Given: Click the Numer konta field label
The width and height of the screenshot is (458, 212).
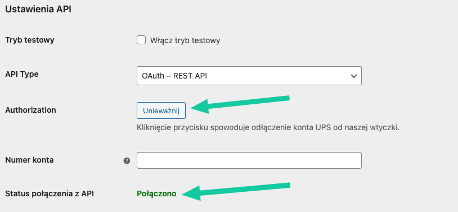Looking at the screenshot, I should (x=29, y=160).
